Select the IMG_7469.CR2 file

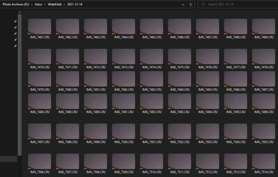[263, 27]
